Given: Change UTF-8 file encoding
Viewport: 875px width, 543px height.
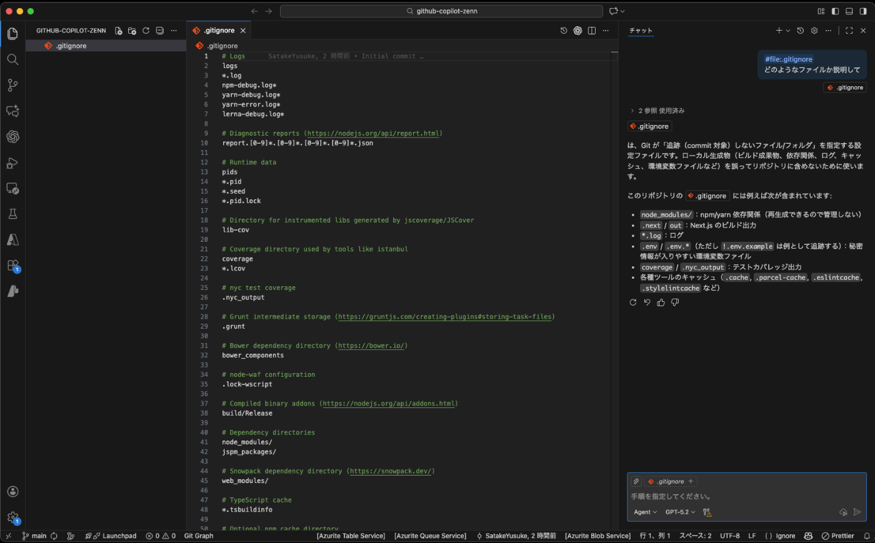Looking at the screenshot, I should pyautogui.click(x=730, y=536).
